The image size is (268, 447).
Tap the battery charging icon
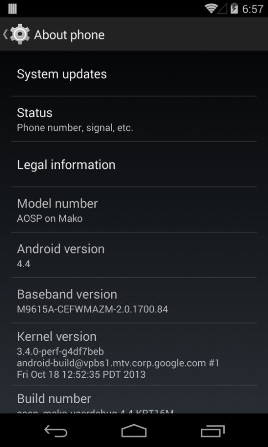(234, 8)
